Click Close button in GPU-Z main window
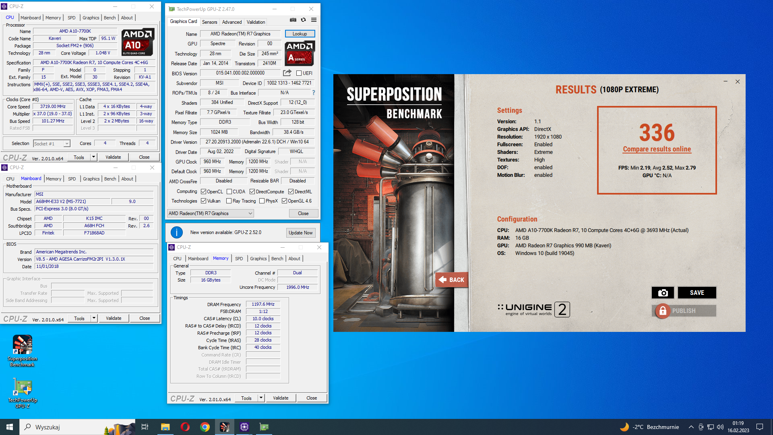This screenshot has height=435, width=773. (304, 213)
